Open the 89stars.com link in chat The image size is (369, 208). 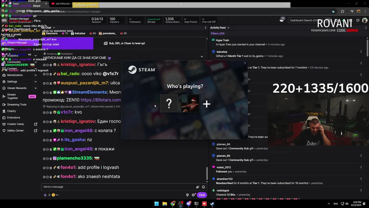click(x=101, y=100)
